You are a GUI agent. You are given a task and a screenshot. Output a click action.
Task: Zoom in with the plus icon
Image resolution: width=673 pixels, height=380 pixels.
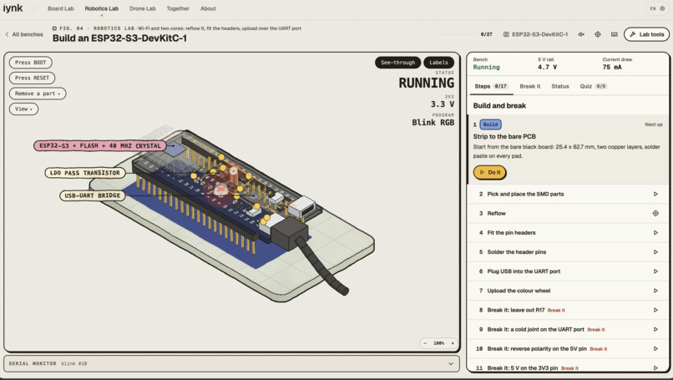pos(453,343)
